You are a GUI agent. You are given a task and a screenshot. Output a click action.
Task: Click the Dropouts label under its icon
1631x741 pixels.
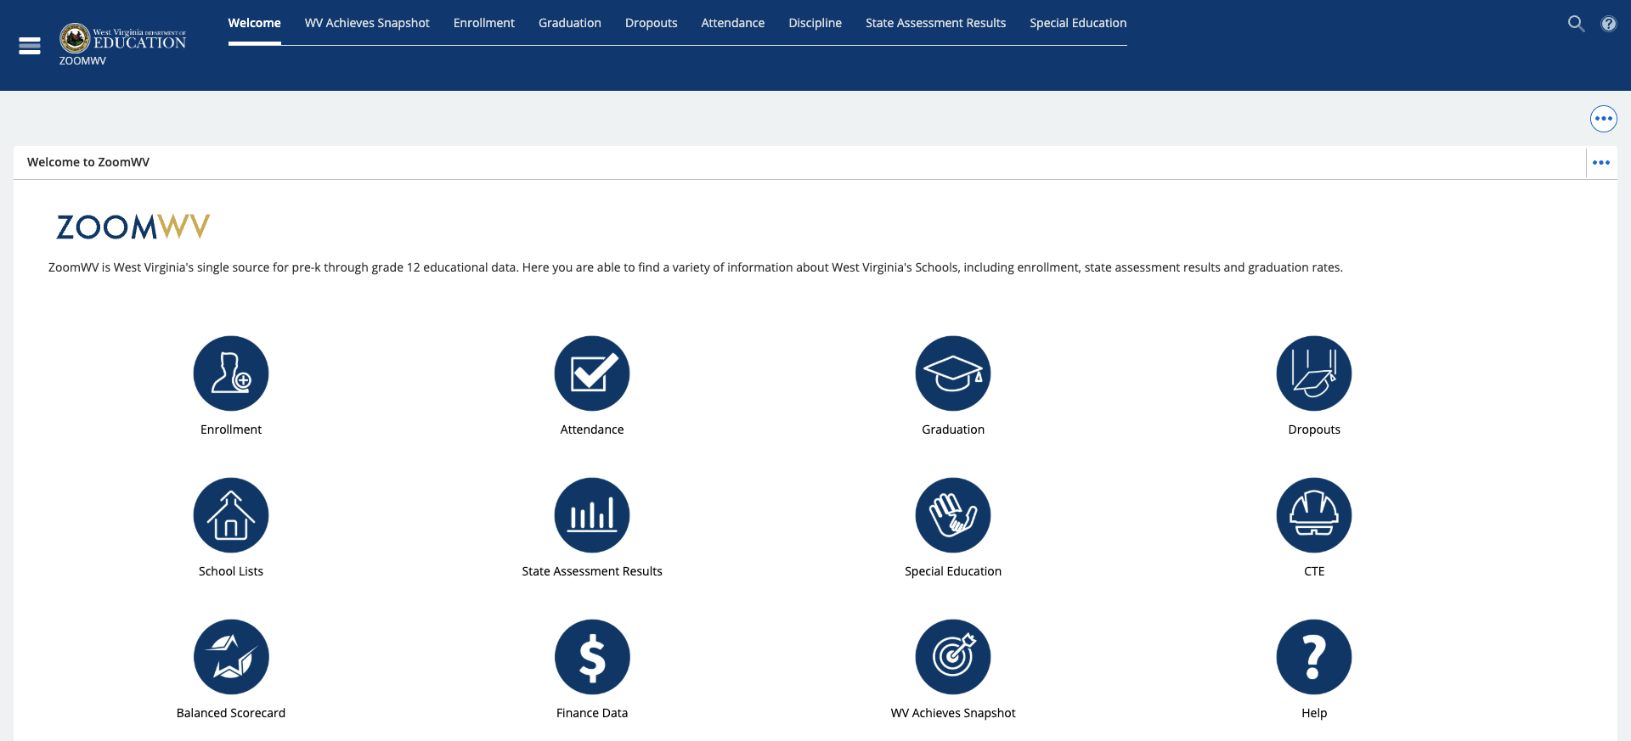coord(1314,429)
